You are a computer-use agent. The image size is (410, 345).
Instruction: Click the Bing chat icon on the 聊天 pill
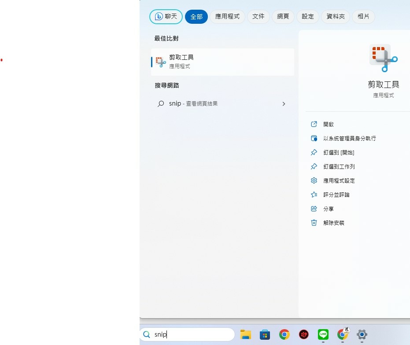tap(159, 16)
